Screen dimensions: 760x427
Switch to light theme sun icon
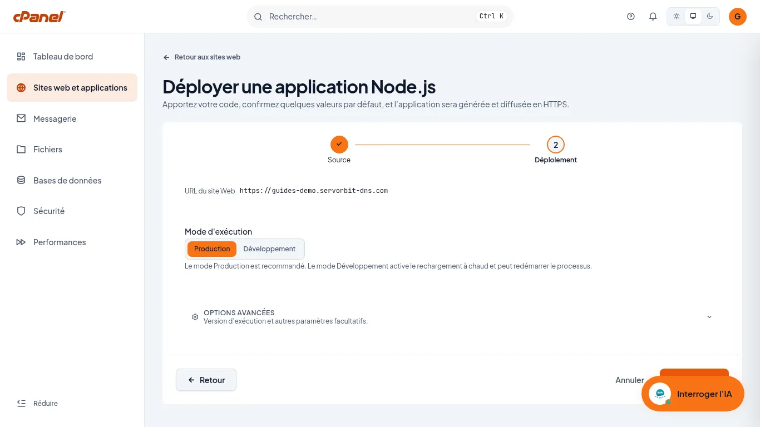pos(677,17)
